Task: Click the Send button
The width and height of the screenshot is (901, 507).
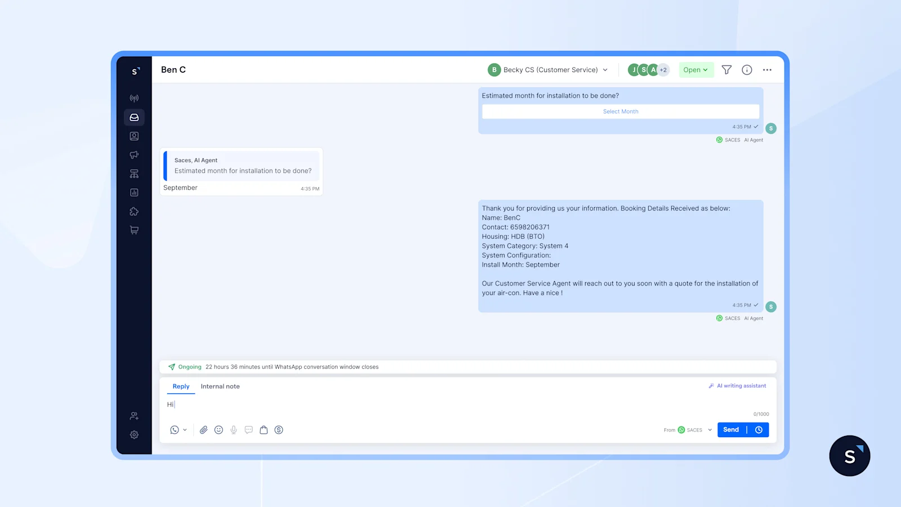Action: click(x=731, y=430)
